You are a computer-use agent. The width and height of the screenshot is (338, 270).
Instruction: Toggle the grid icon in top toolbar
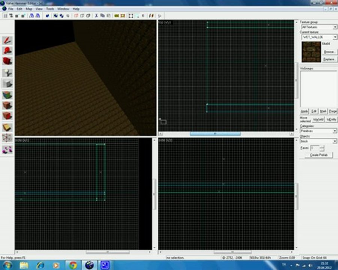[5, 16]
